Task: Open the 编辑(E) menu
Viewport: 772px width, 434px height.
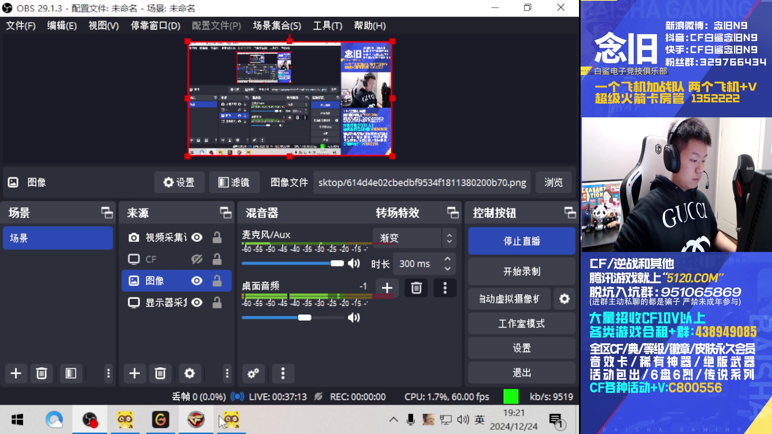Action: pos(62,26)
